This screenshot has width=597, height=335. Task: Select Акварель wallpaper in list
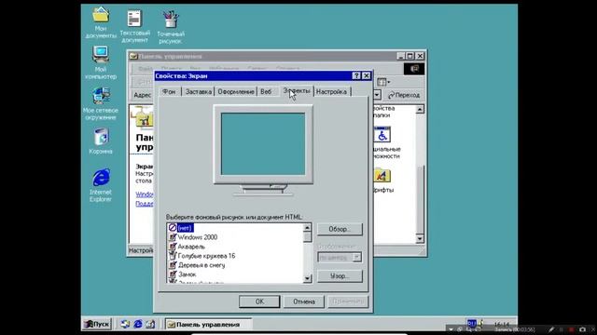pos(191,247)
